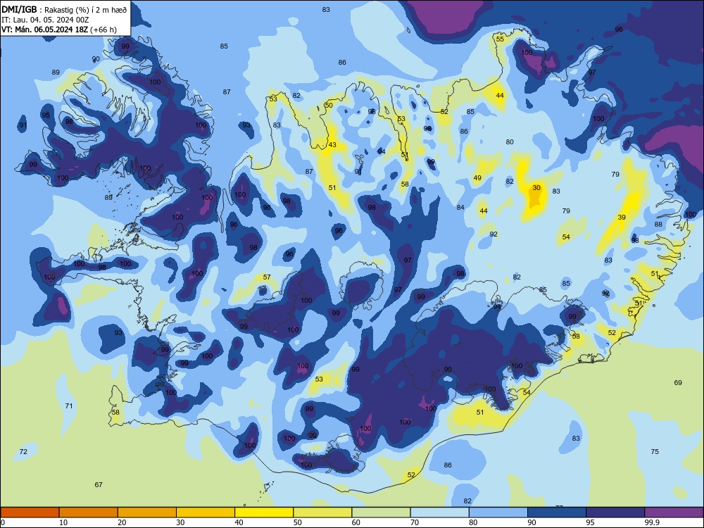Click the purple legend swatch above 99.9
Image resolution: width=704 pixels, height=528 pixels.
tap(674, 513)
